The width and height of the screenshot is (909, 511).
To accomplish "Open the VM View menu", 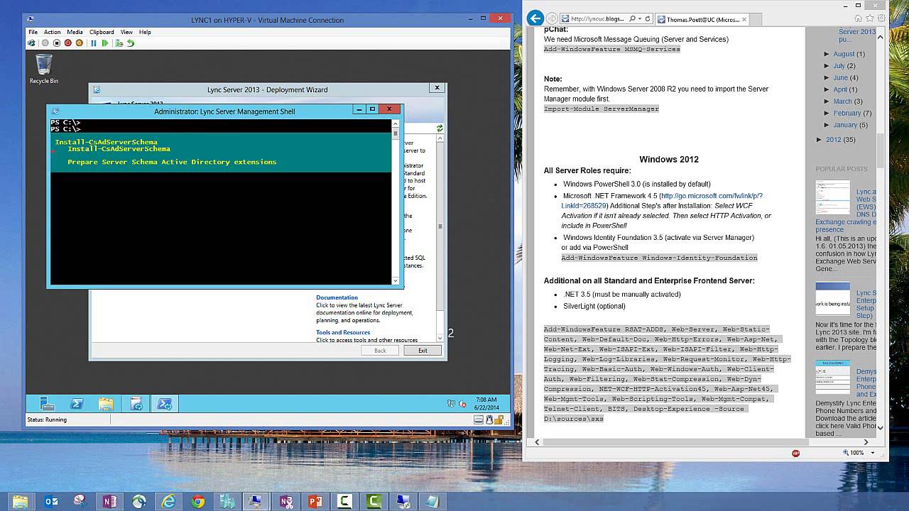I will click(x=126, y=32).
